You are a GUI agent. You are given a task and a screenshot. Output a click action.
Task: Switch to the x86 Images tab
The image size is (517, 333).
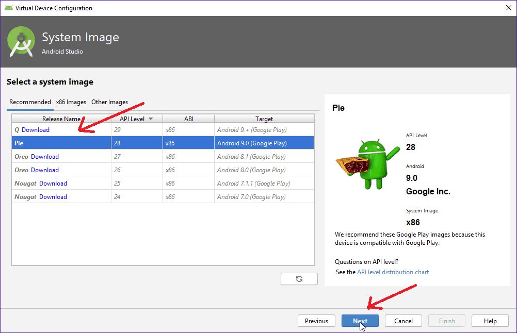71,102
